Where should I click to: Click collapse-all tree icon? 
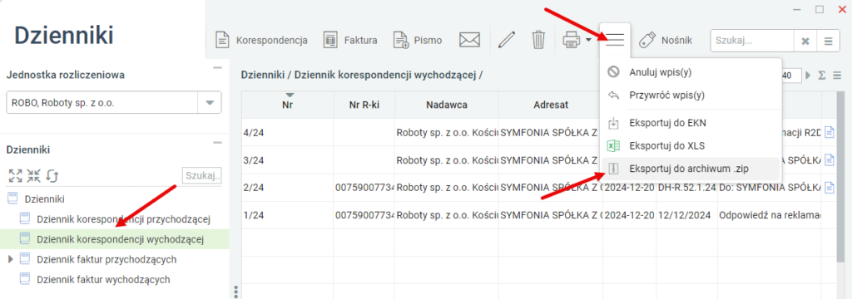(x=33, y=175)
